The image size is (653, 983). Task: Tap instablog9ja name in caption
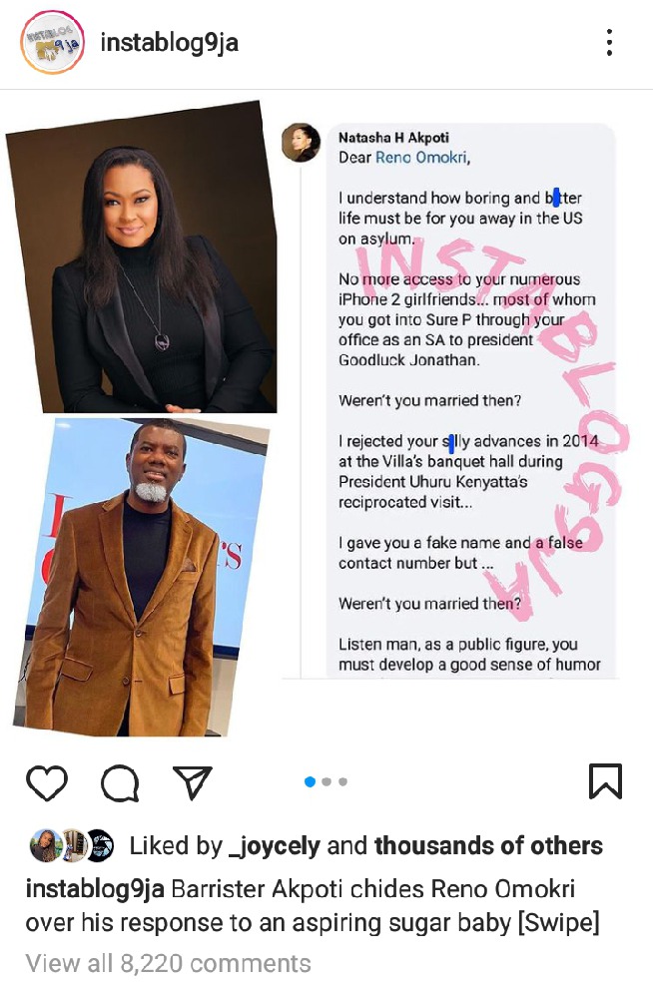click(95, 889)
